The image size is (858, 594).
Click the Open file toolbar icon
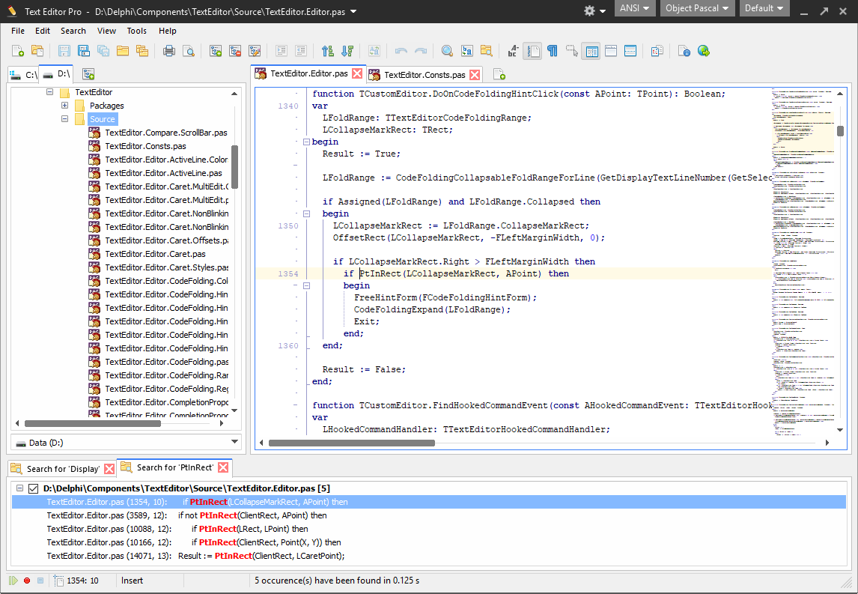pos(37,51)
